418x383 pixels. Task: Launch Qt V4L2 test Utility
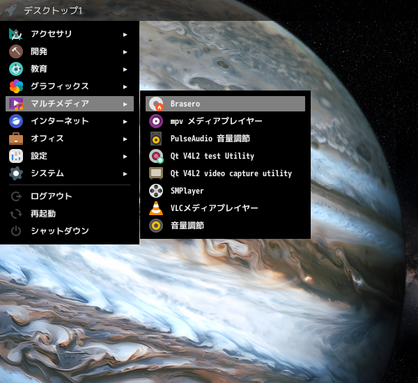click(x=225, y=156)
